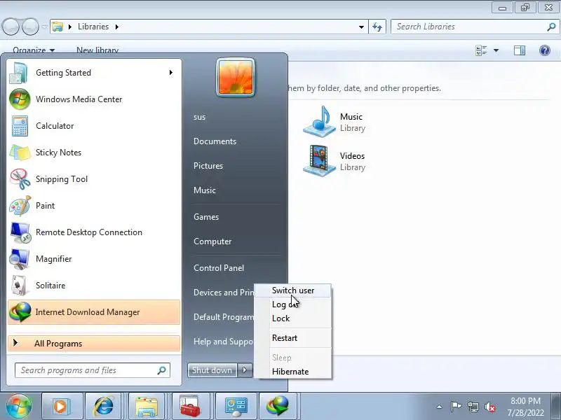The height and width of the screenshot is (420, 561).
Task: Open Solitaire game
Action: click(x=94, y=286)
